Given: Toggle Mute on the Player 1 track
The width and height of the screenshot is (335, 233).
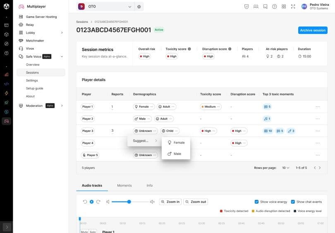Looking at the screenshot, I should (x=84, y=232).
